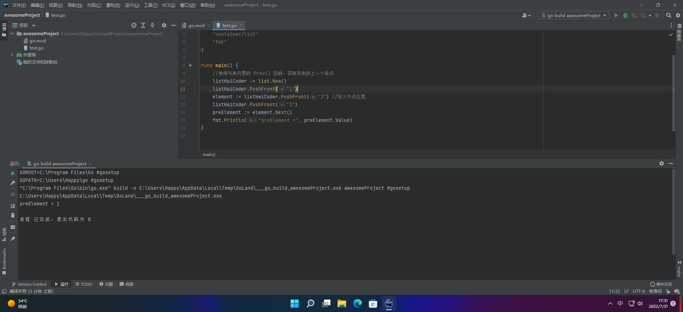Run the go build awesomeProject configuration
This screenshot has width=683, height=312.
tap(616, 15)
